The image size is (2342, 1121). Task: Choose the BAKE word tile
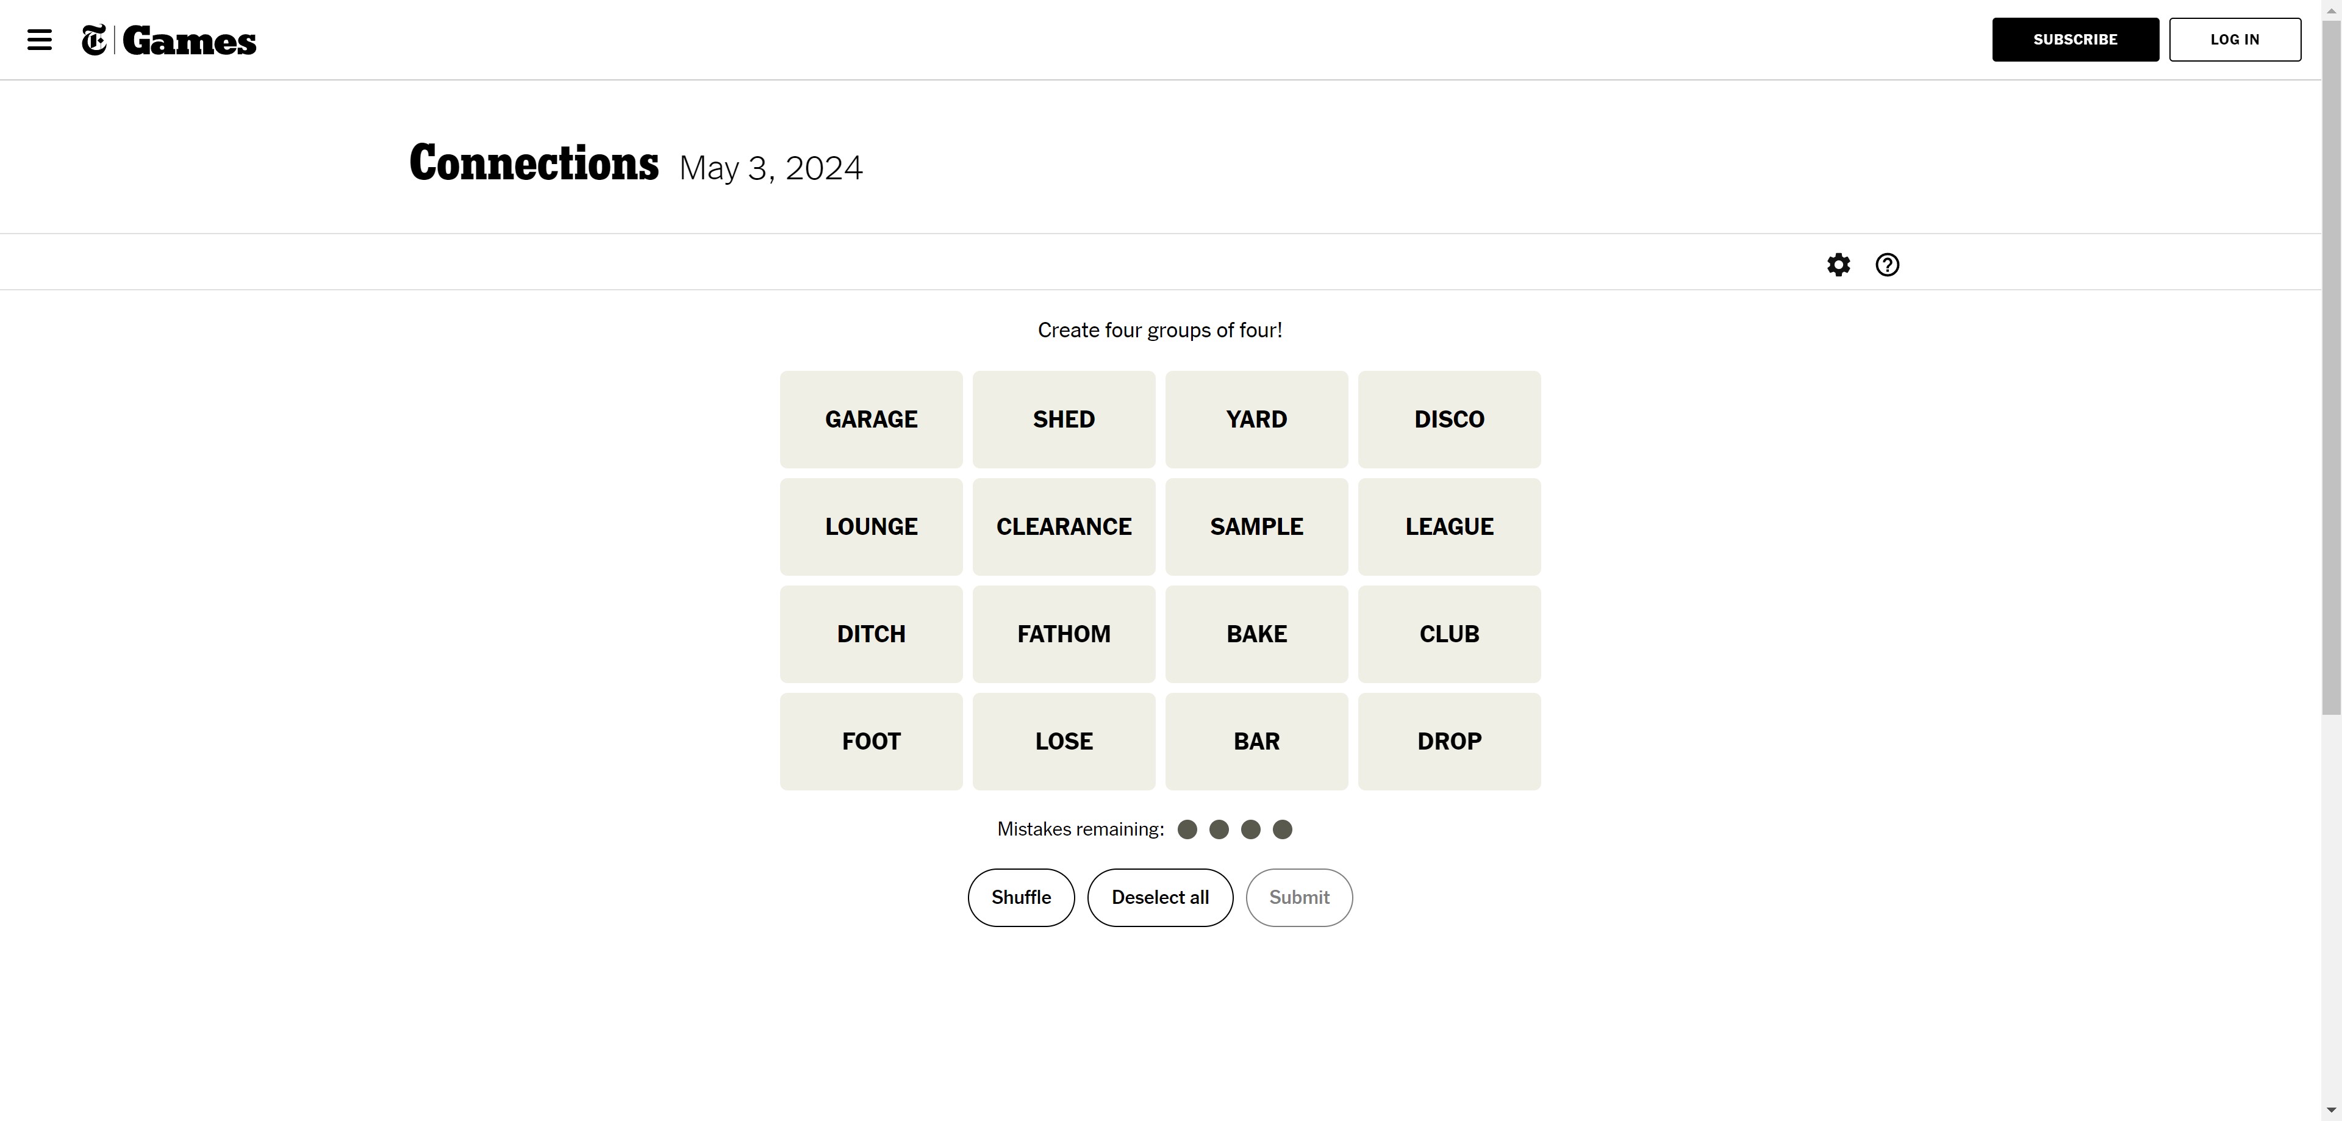tap(1256, 634)
